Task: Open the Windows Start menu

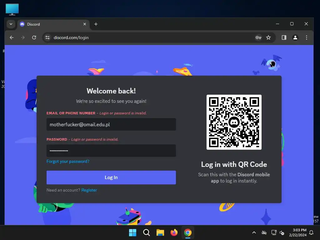Action: click(x=132, y=232)
